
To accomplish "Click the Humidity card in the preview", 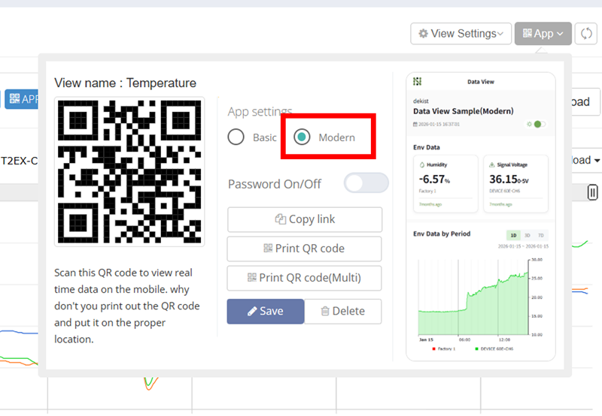I will pos(445,182).
